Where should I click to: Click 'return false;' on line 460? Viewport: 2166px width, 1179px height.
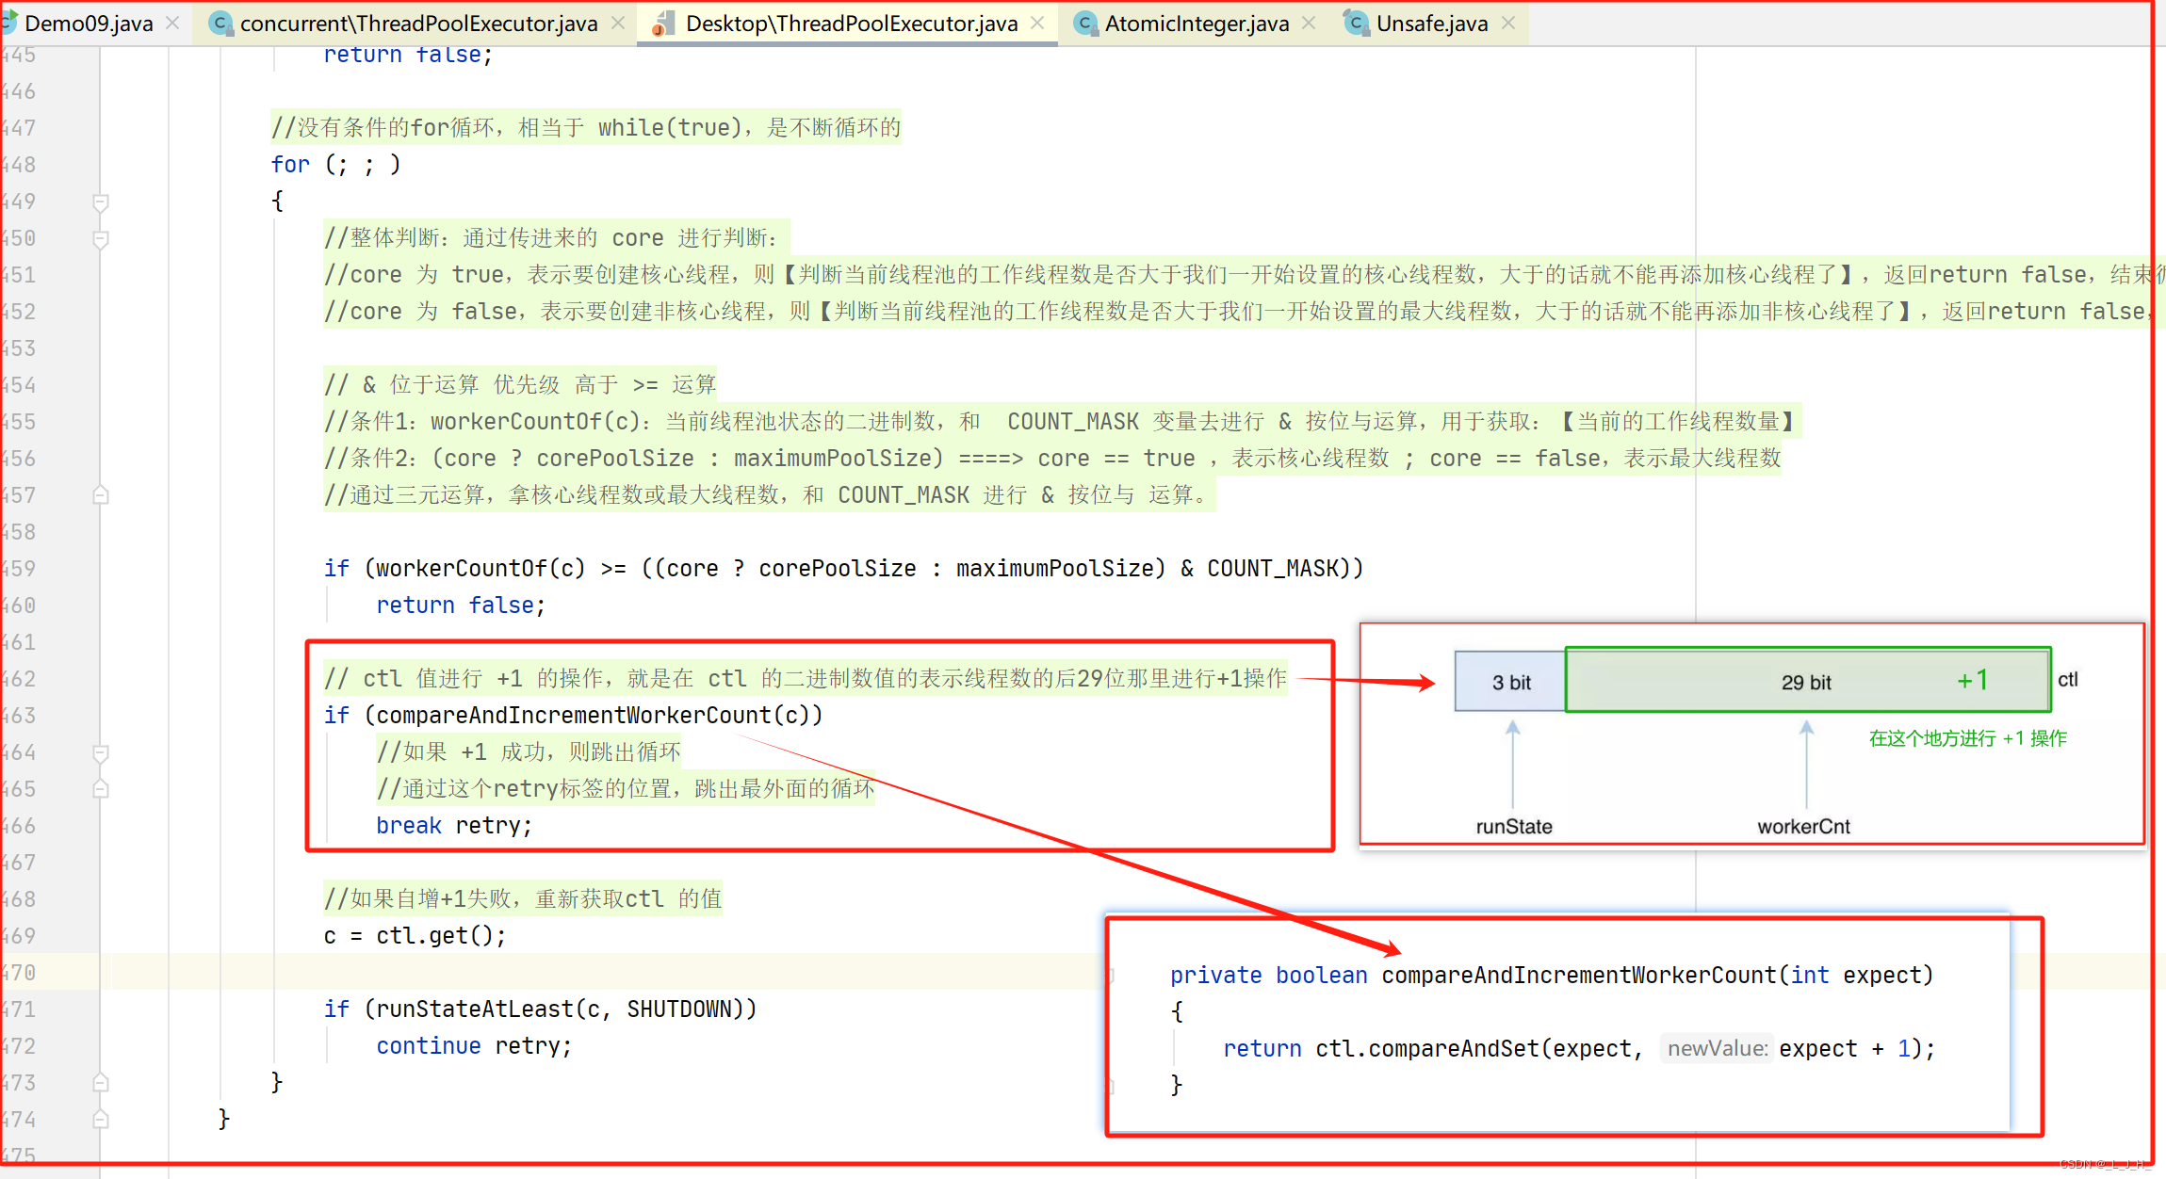tap(461, 606)
